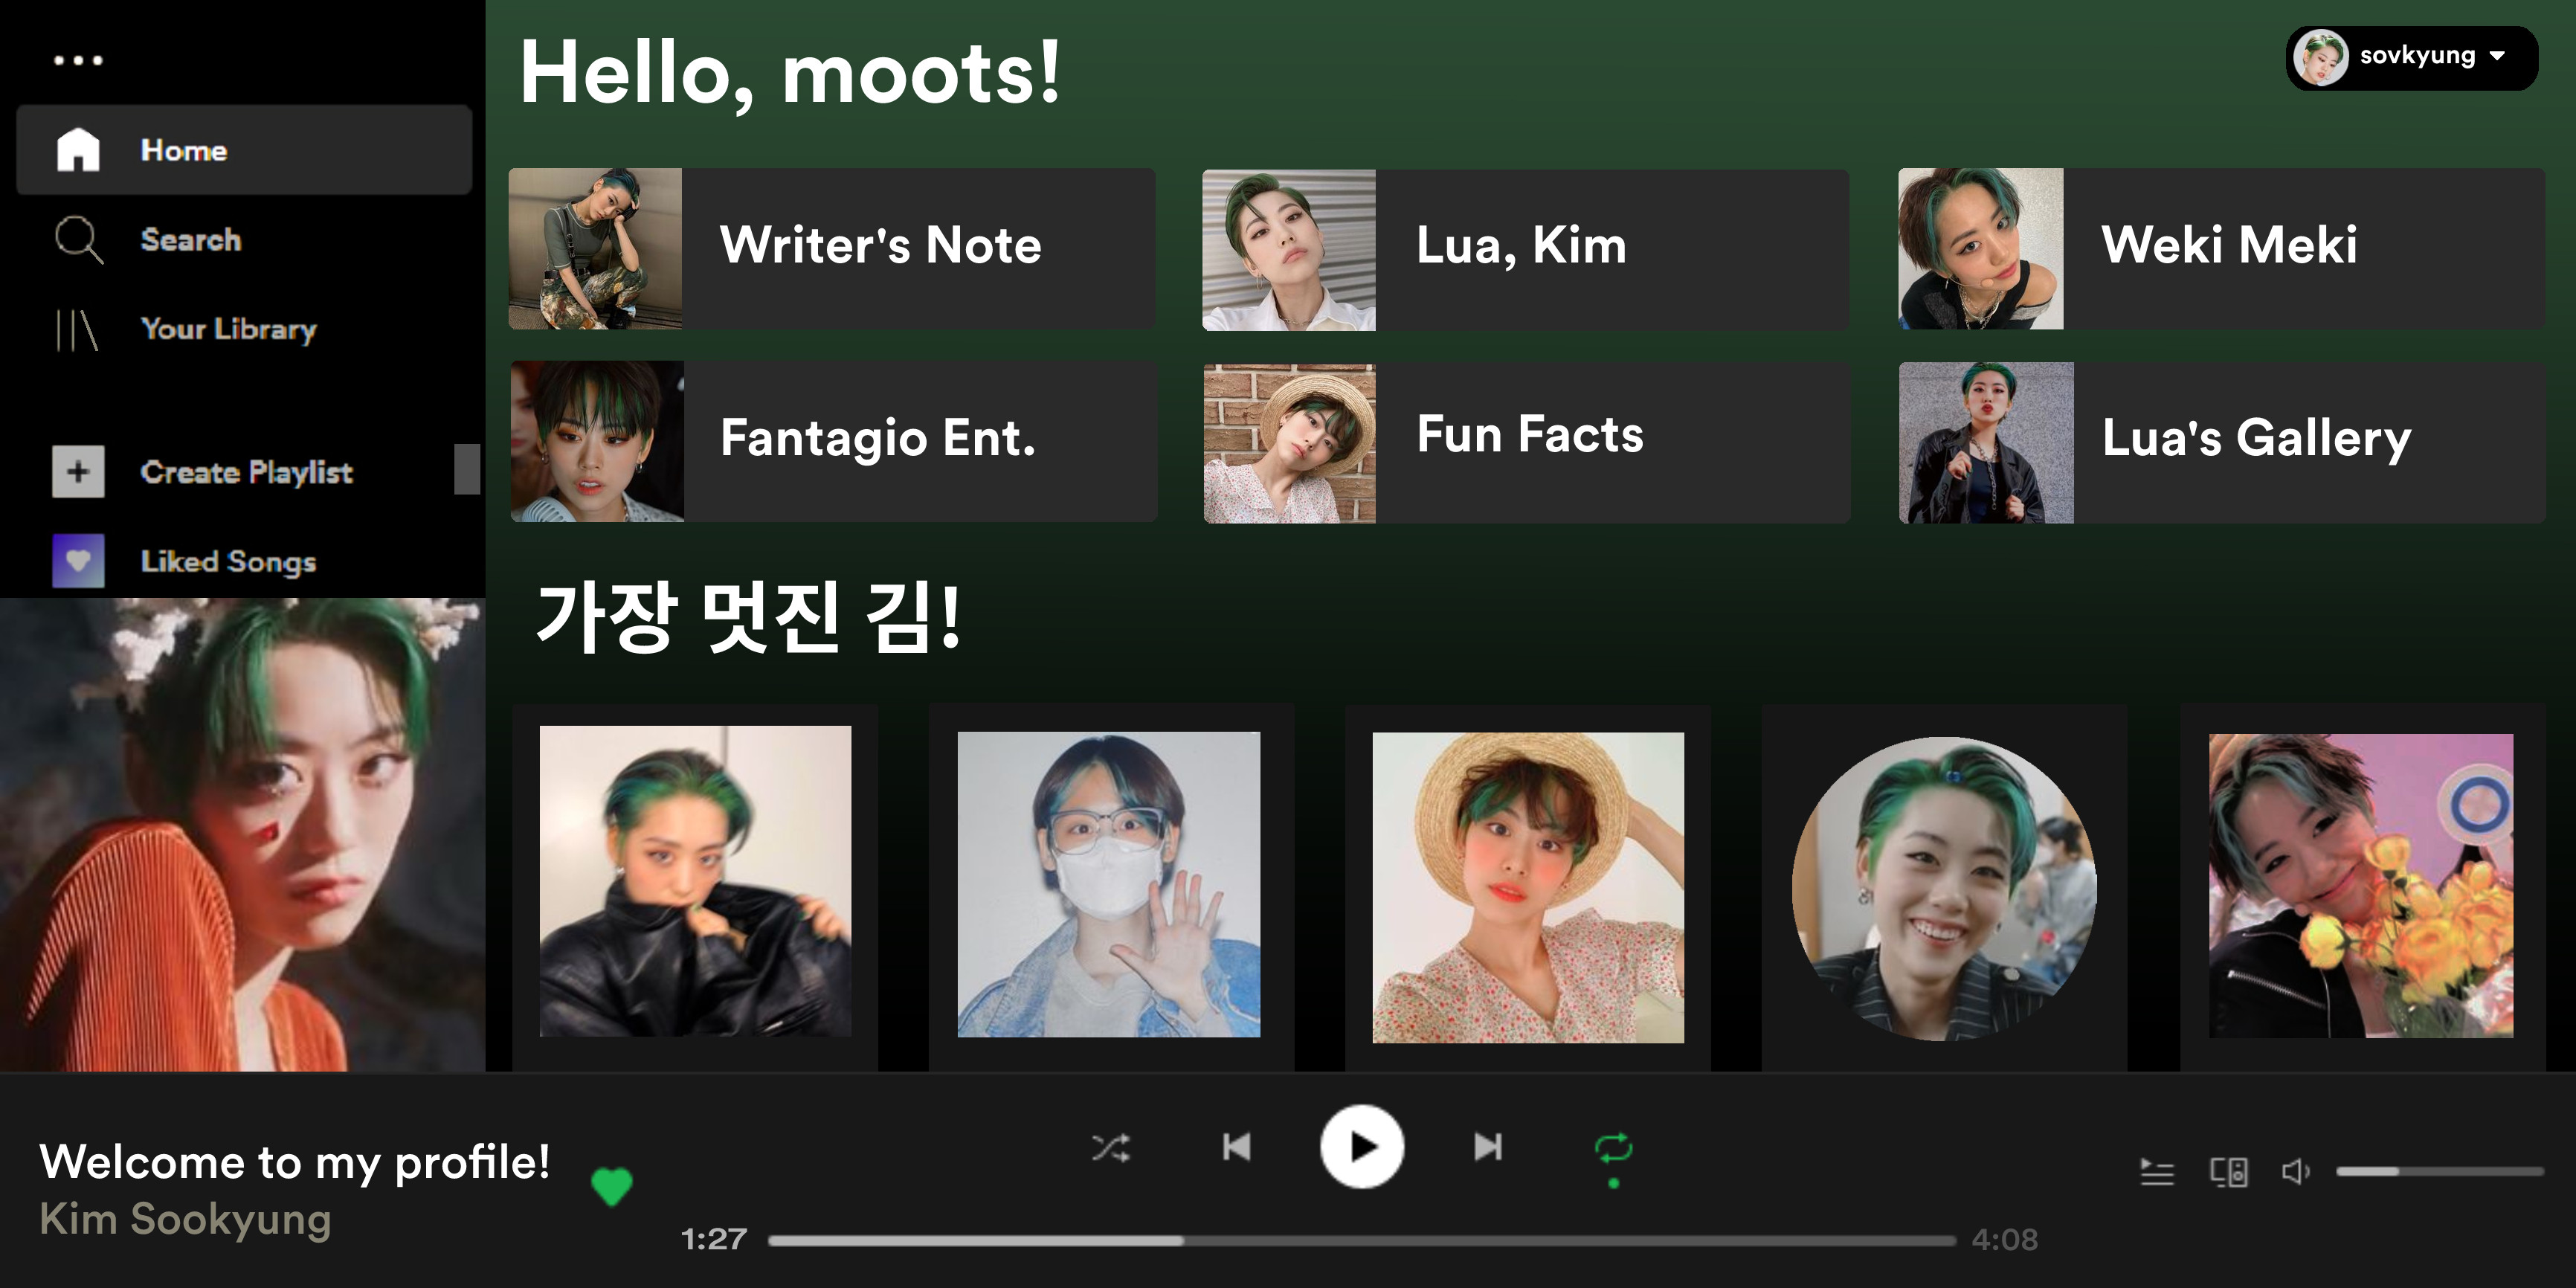Adjust the volume slider
This screenshot has width=2576, height=1288.
2440,1171
